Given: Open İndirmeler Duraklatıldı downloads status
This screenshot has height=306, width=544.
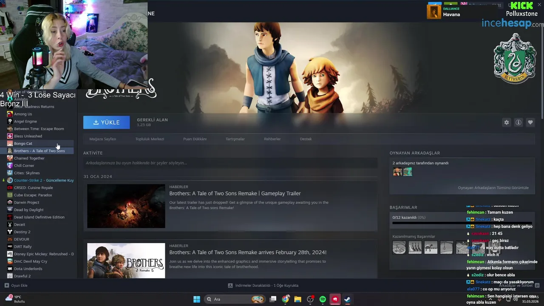Looking at the screenshot, I should coord(263,286).
